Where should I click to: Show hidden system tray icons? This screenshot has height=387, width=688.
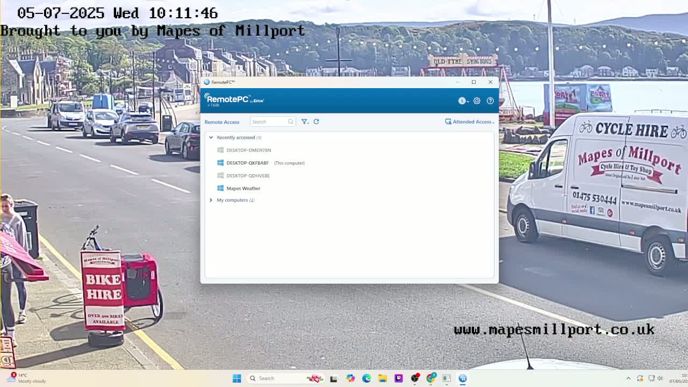pos(628,378)
